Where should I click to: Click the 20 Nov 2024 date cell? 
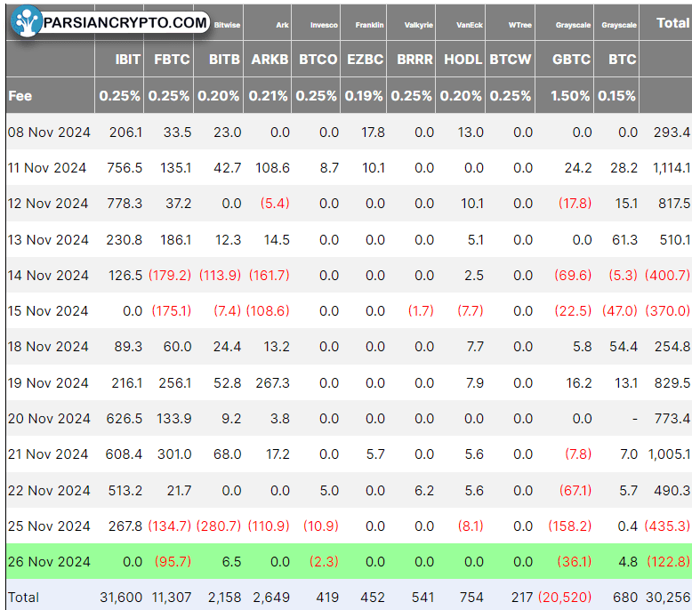pyautogui.click(x=49, y=418)
